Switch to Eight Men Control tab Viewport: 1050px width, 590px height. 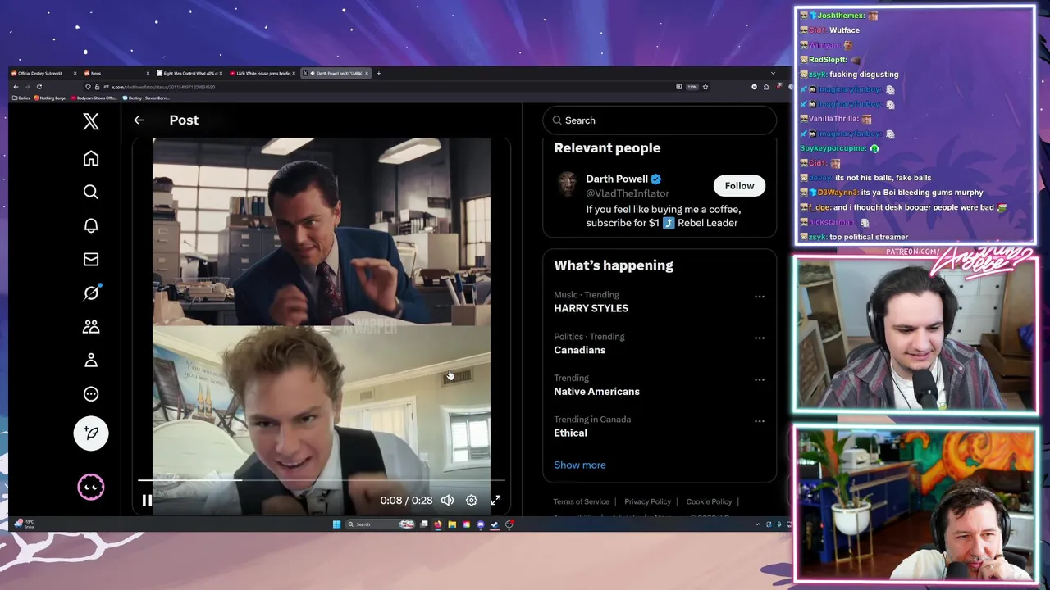pyautogui.click(x=189, y=73)
